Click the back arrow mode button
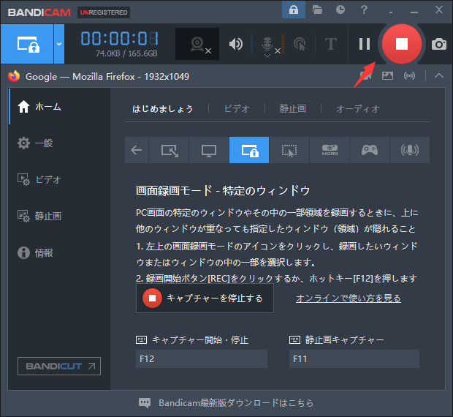Image resolution: width=453 pixels, height=417 pixels. pos(137,150)
